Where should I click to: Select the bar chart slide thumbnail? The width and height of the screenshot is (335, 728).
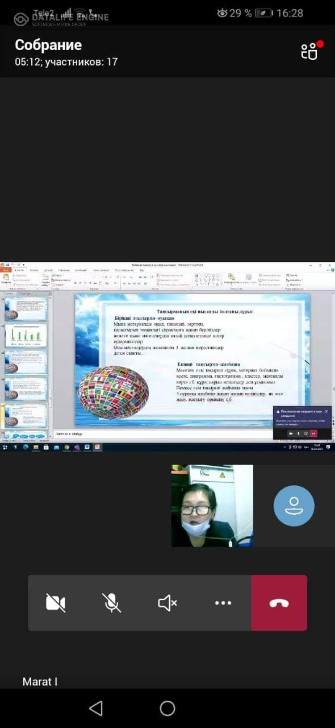click(x=26, y=336)
